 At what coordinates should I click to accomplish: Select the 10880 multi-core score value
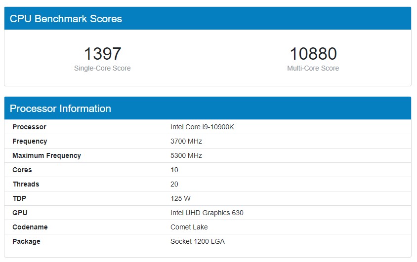313,54
